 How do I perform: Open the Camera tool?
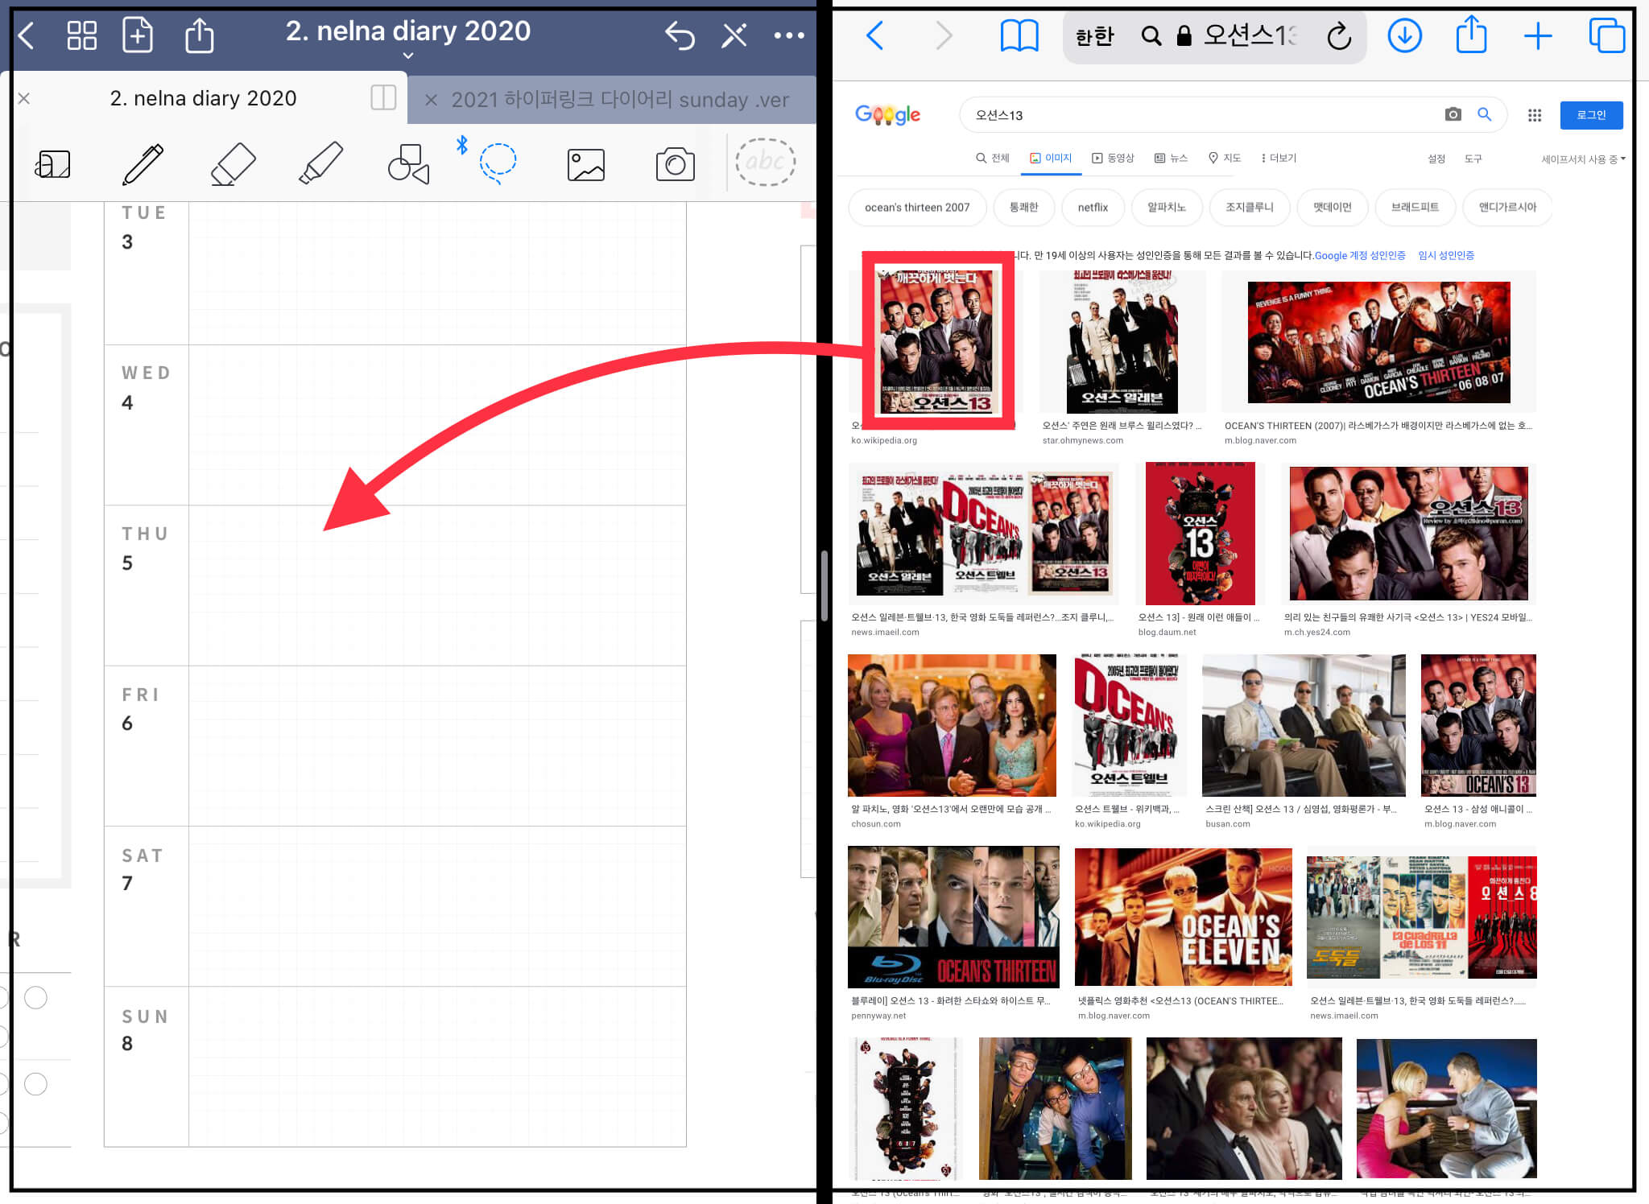click(675, 165)
